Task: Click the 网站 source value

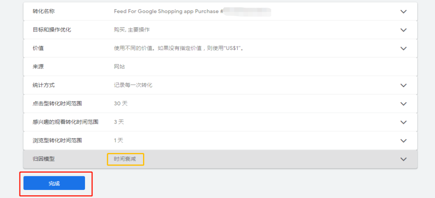Action: pos(119,66)
